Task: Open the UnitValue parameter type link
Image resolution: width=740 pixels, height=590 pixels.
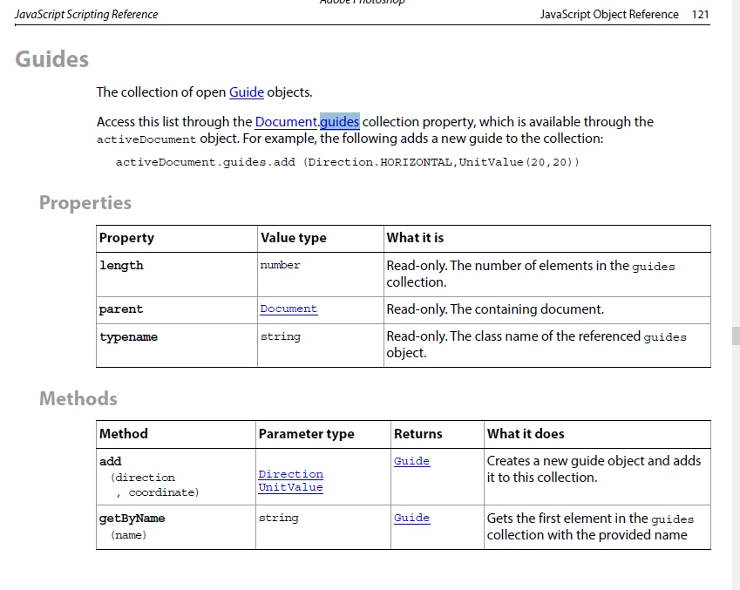Action: [291, 487]
